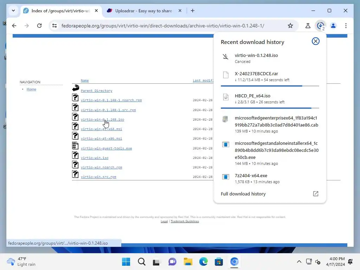Open the Home navigation link

point(31,89)
